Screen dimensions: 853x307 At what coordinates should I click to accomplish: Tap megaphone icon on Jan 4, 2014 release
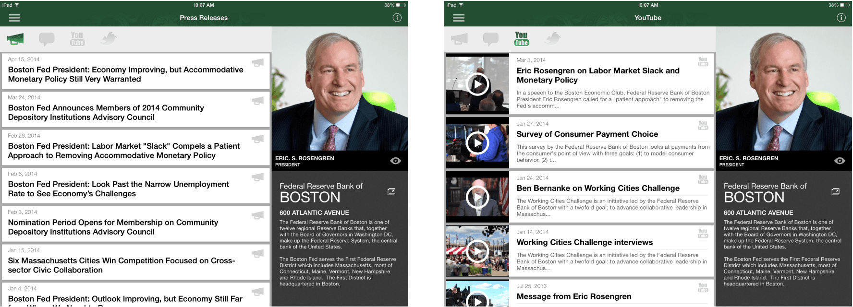point(258,292)
